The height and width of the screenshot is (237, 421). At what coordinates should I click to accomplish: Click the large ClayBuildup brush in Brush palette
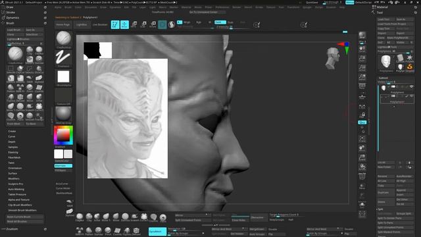point(15,55)
